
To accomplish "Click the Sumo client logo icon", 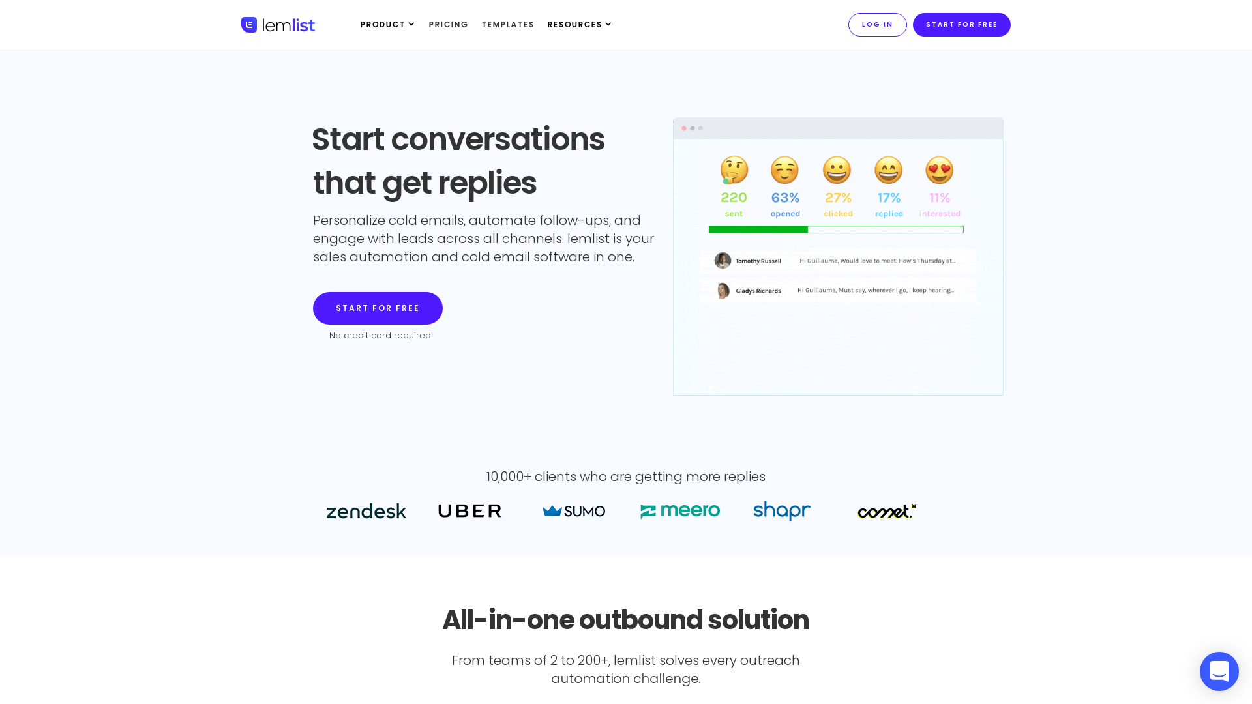I will click(x=573, y=510).
